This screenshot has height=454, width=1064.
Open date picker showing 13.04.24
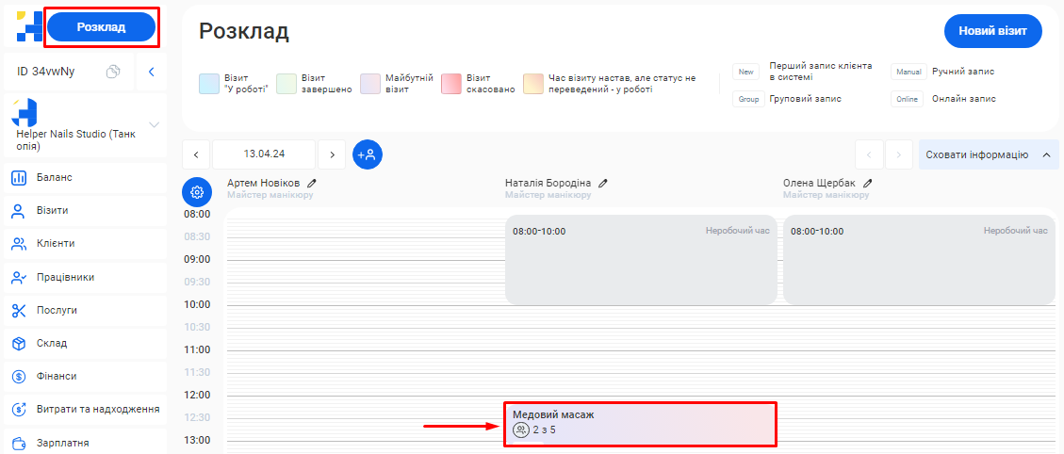264,154
